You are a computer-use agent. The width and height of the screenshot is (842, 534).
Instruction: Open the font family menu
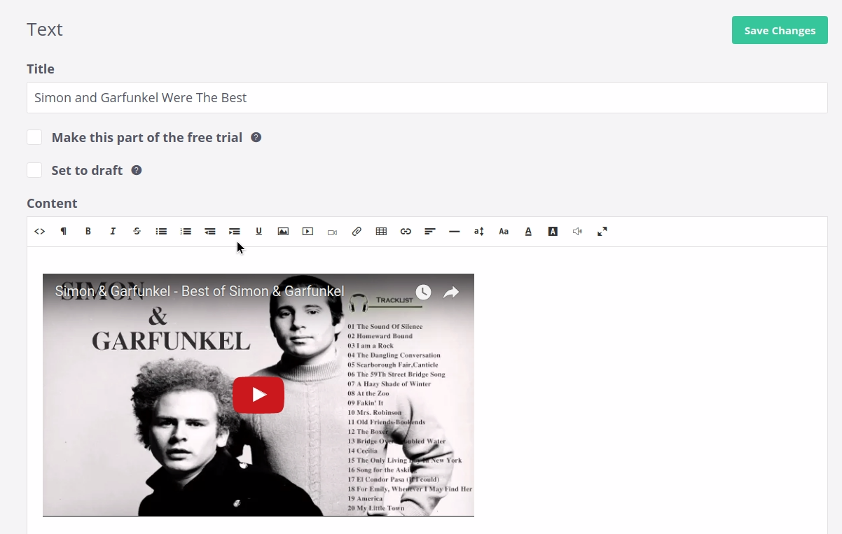coord(504,232)
